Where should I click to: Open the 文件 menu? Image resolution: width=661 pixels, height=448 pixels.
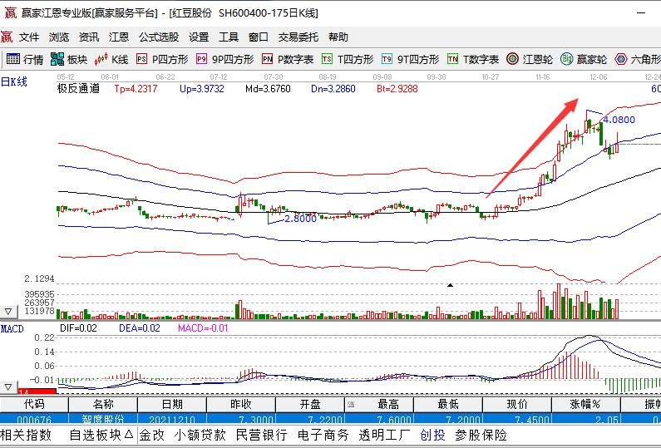click(x=29, y=37)
